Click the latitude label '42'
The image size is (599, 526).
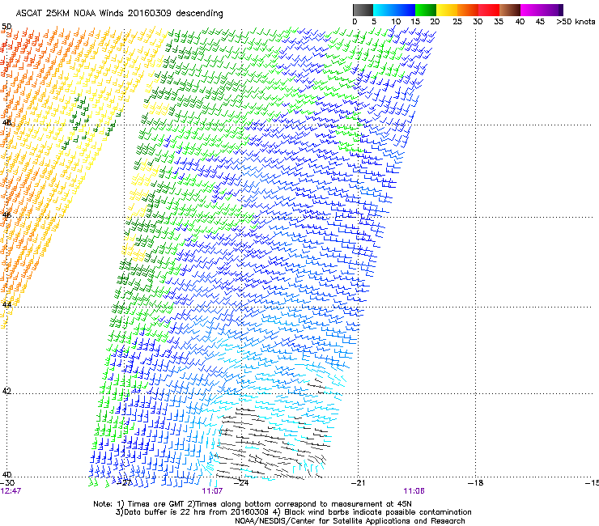(6, 391)
